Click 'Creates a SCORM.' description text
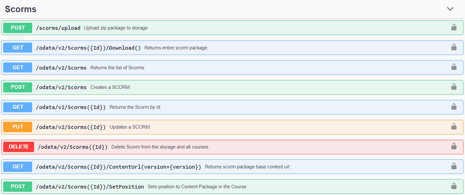The width and height of the screenshot is (465, 195). point(110,87)
